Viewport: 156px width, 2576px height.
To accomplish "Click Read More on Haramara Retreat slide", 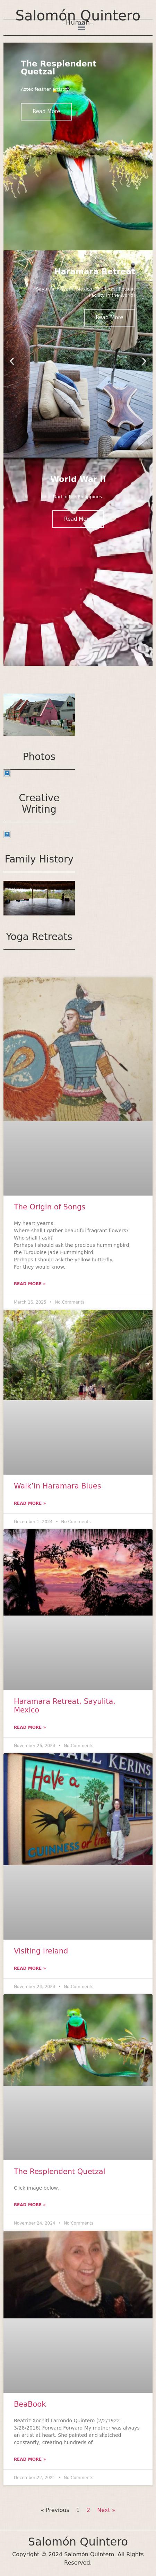I will (x=110, y=317).
